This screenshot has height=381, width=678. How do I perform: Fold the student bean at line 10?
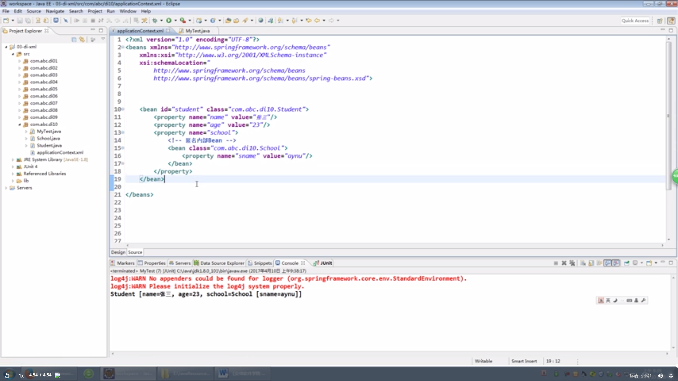tap(123, 109)
